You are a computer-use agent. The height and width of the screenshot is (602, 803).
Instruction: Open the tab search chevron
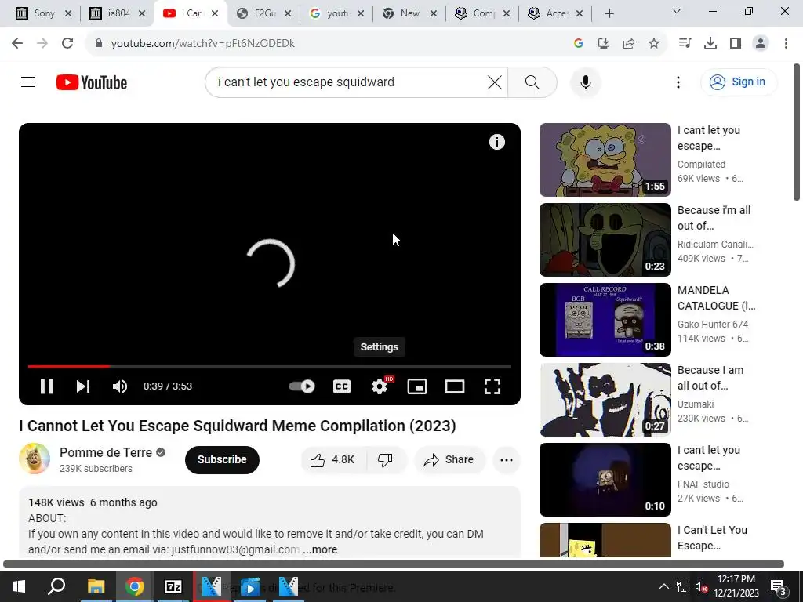coord(677,11)
